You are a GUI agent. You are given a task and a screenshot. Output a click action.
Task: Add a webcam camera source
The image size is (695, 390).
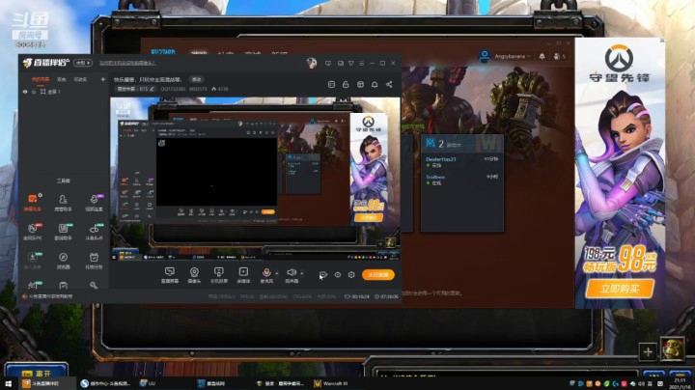point(194,275)
